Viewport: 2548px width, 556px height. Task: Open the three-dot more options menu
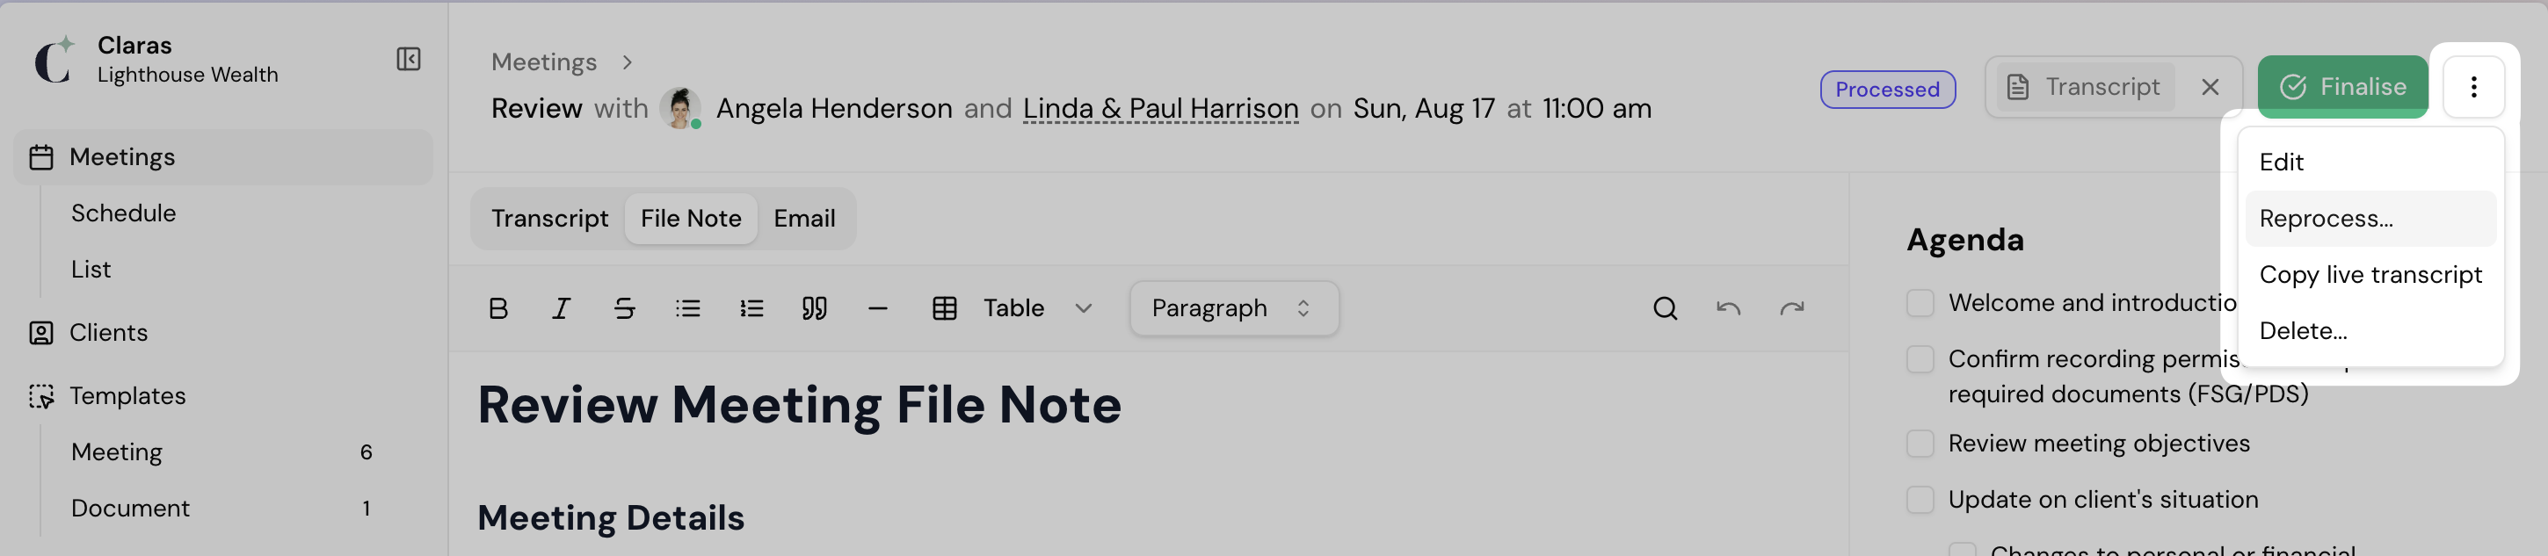[x=2472, y=87]
